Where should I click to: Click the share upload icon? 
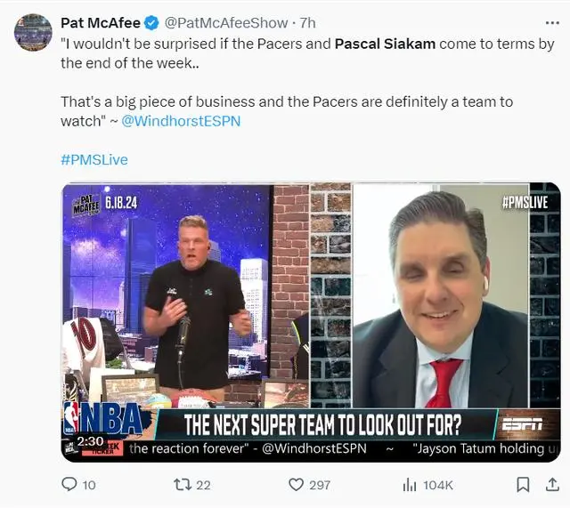click(x=552, y=485)
